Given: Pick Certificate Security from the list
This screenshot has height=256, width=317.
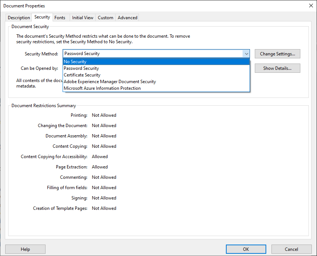Looking at the screenshot, I should [156, 75].
